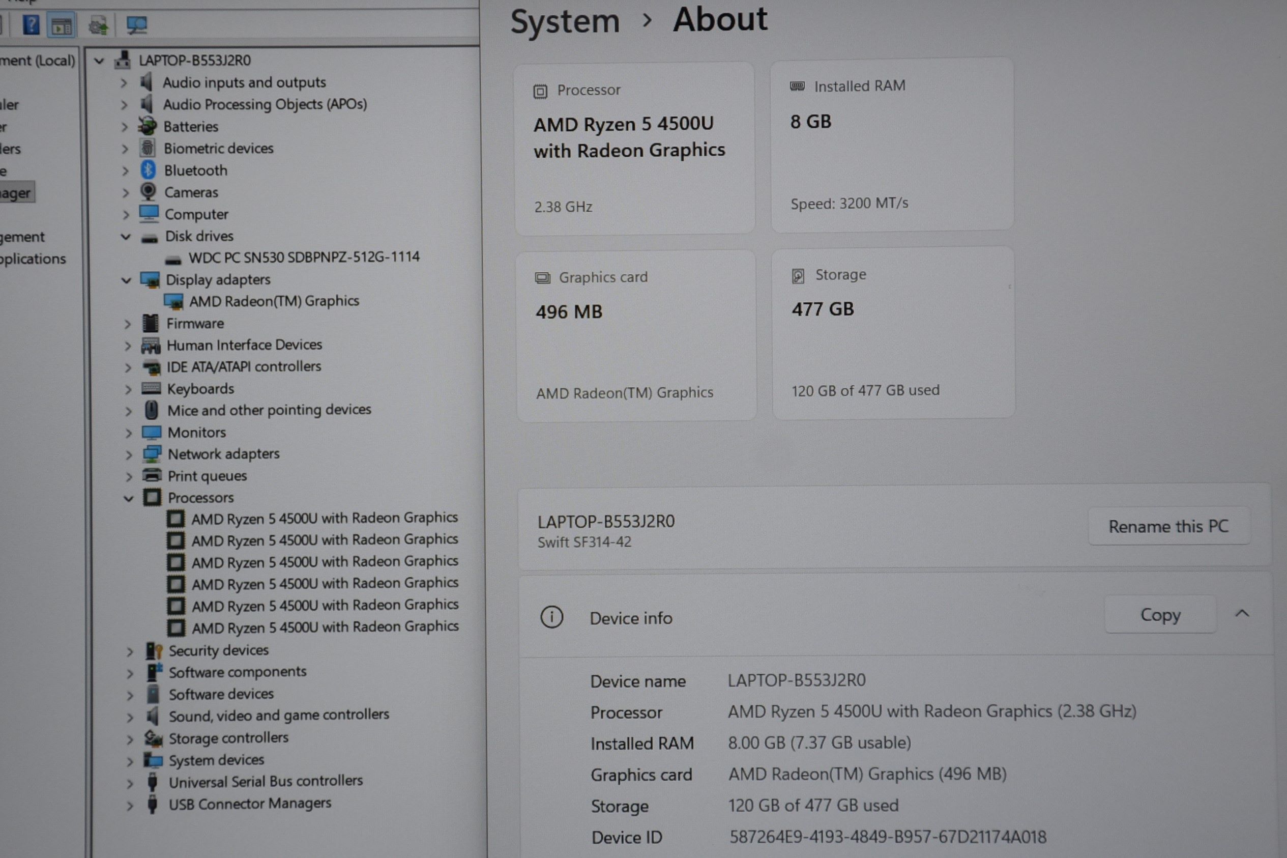Image resolution: width=1287 pixels, height=858 pixels.
Task: Click the Cameras webcam icon
Action: tap(148, 191)
